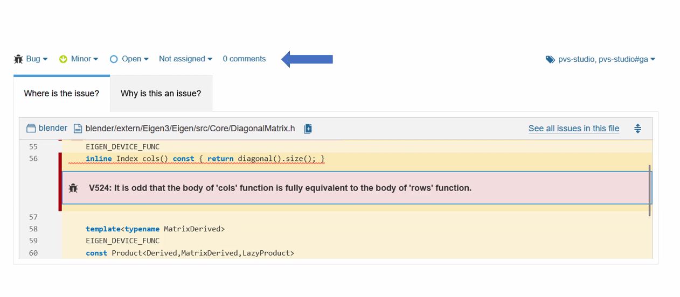The height and width of the screenshot is (297, 680).
Task: Click the expand lines icon in file header
Action: (638, 129)
